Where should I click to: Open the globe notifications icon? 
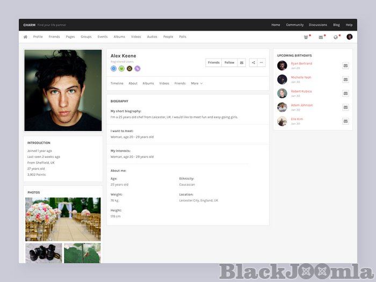click(x=336, y=37)
